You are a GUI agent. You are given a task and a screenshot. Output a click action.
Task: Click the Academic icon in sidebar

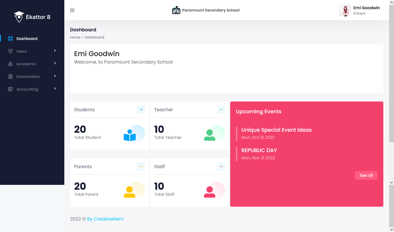[x=10, y=64]
